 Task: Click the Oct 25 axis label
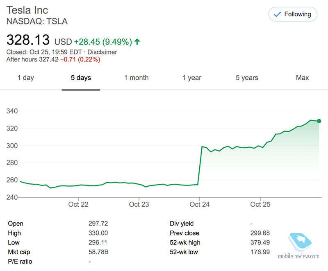pyautogui.click(x=260, y=204)
